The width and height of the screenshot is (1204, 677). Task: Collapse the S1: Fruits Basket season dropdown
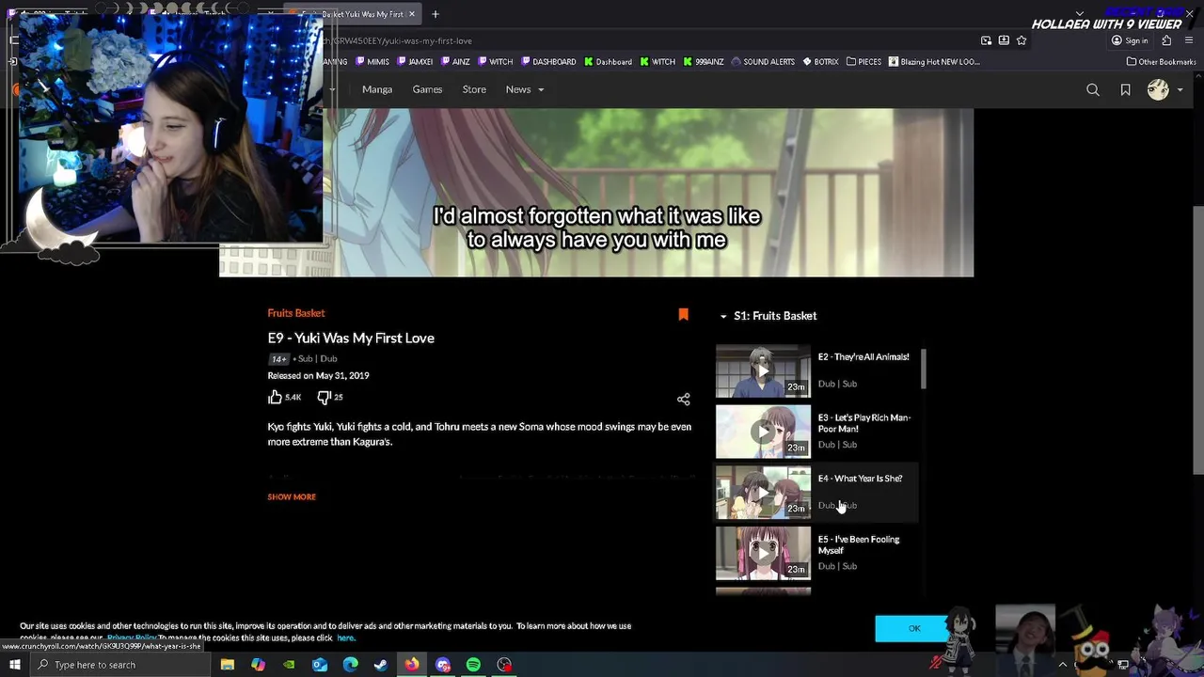click(768, 316)
